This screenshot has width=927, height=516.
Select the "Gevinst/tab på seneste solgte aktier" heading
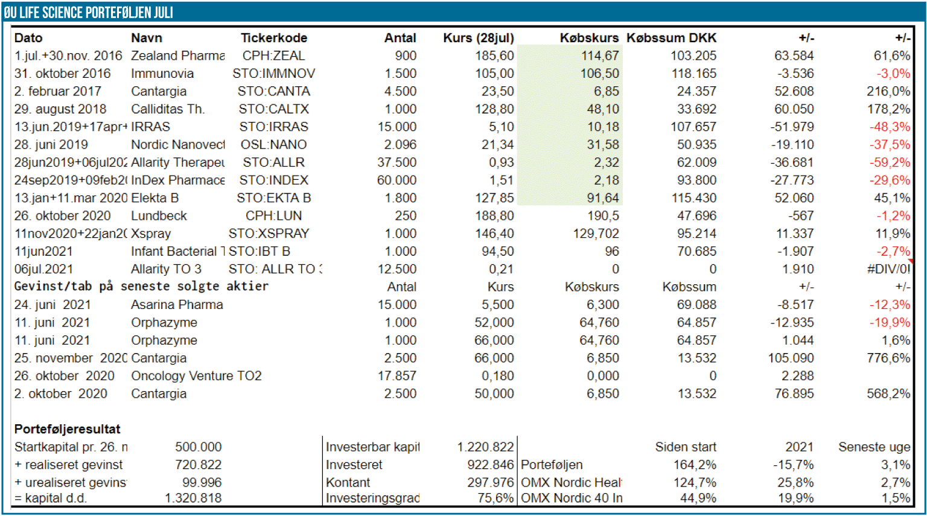[x=141, y=287]
